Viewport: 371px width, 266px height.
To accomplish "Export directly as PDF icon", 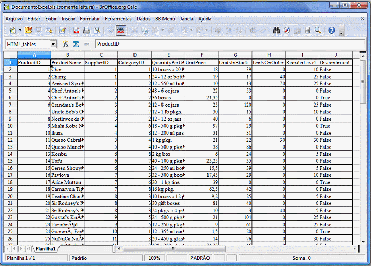I will (76, 31).
